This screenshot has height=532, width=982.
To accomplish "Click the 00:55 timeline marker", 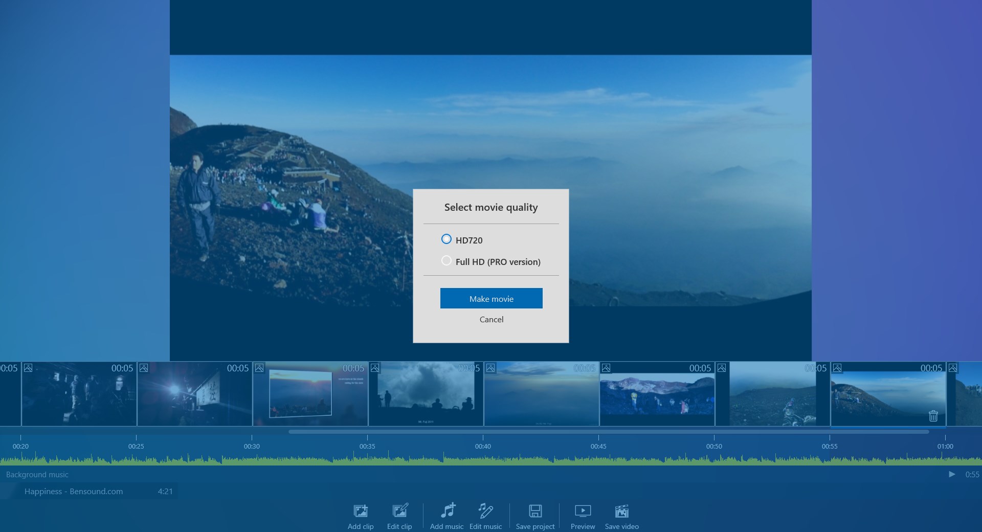I will [x=830, y=446].
